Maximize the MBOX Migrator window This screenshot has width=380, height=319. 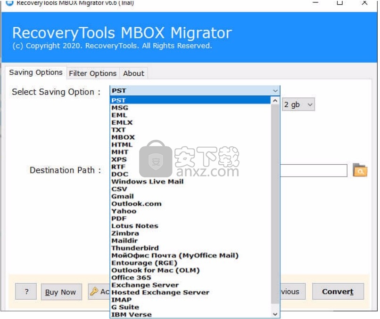[x=340, y=3]
